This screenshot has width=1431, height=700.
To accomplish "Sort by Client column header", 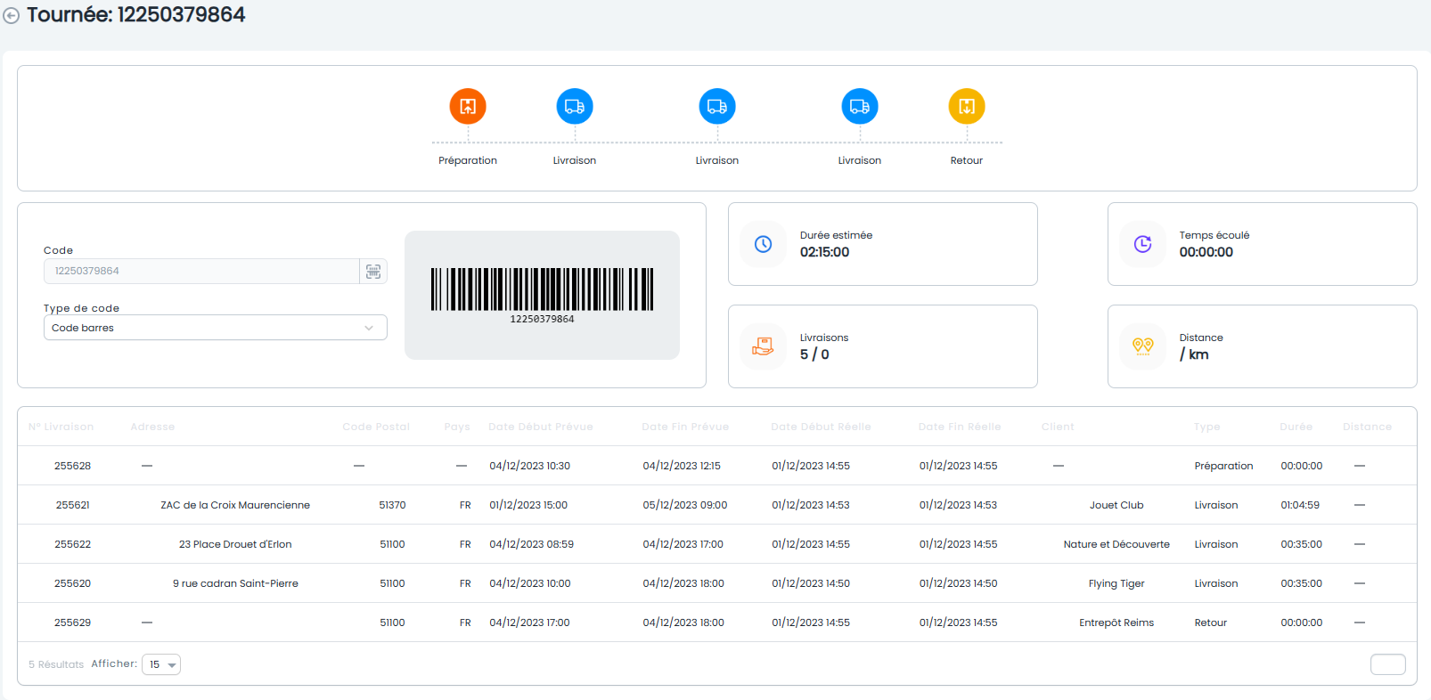I will point(1058,427).
